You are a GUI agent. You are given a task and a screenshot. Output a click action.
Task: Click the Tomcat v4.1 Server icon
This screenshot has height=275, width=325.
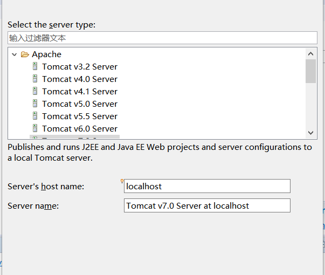(35, 91)
